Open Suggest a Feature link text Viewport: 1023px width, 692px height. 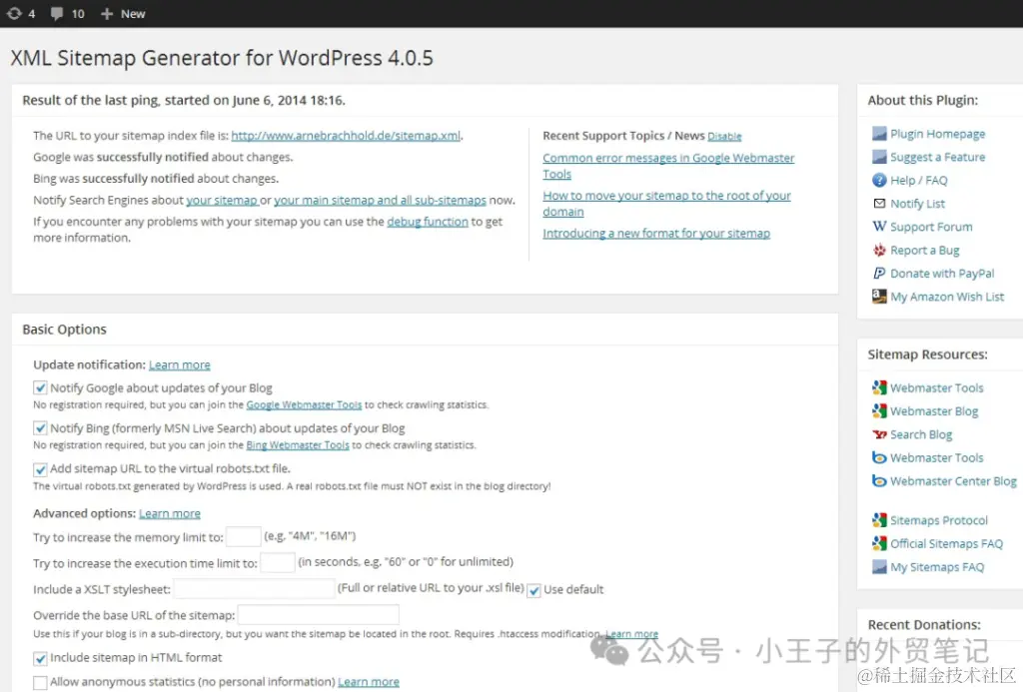[x=937, y=157]
